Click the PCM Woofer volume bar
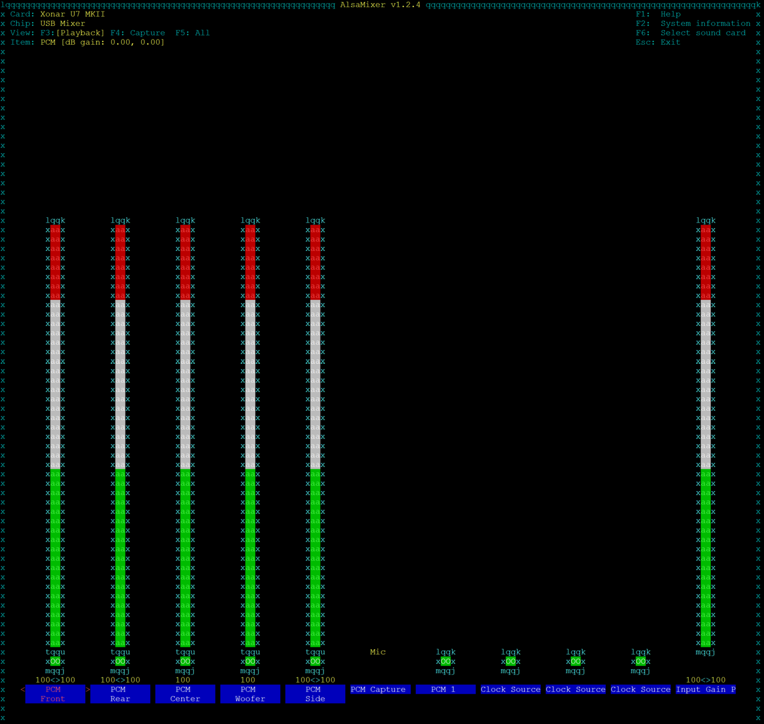 pos(250,434)
